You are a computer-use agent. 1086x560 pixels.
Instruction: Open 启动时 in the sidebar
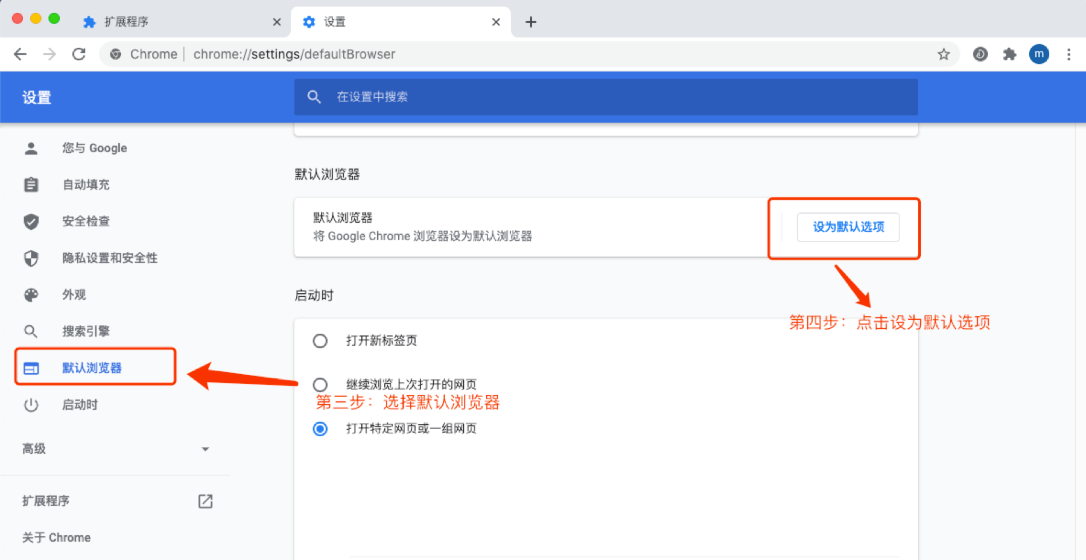tap(80, 405)
